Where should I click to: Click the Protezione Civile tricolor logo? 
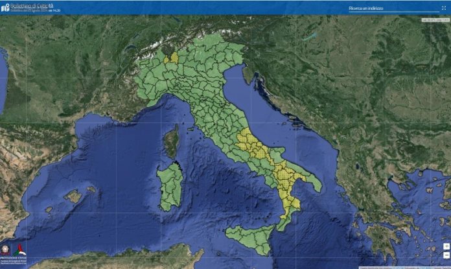click(x=19, y=250)
